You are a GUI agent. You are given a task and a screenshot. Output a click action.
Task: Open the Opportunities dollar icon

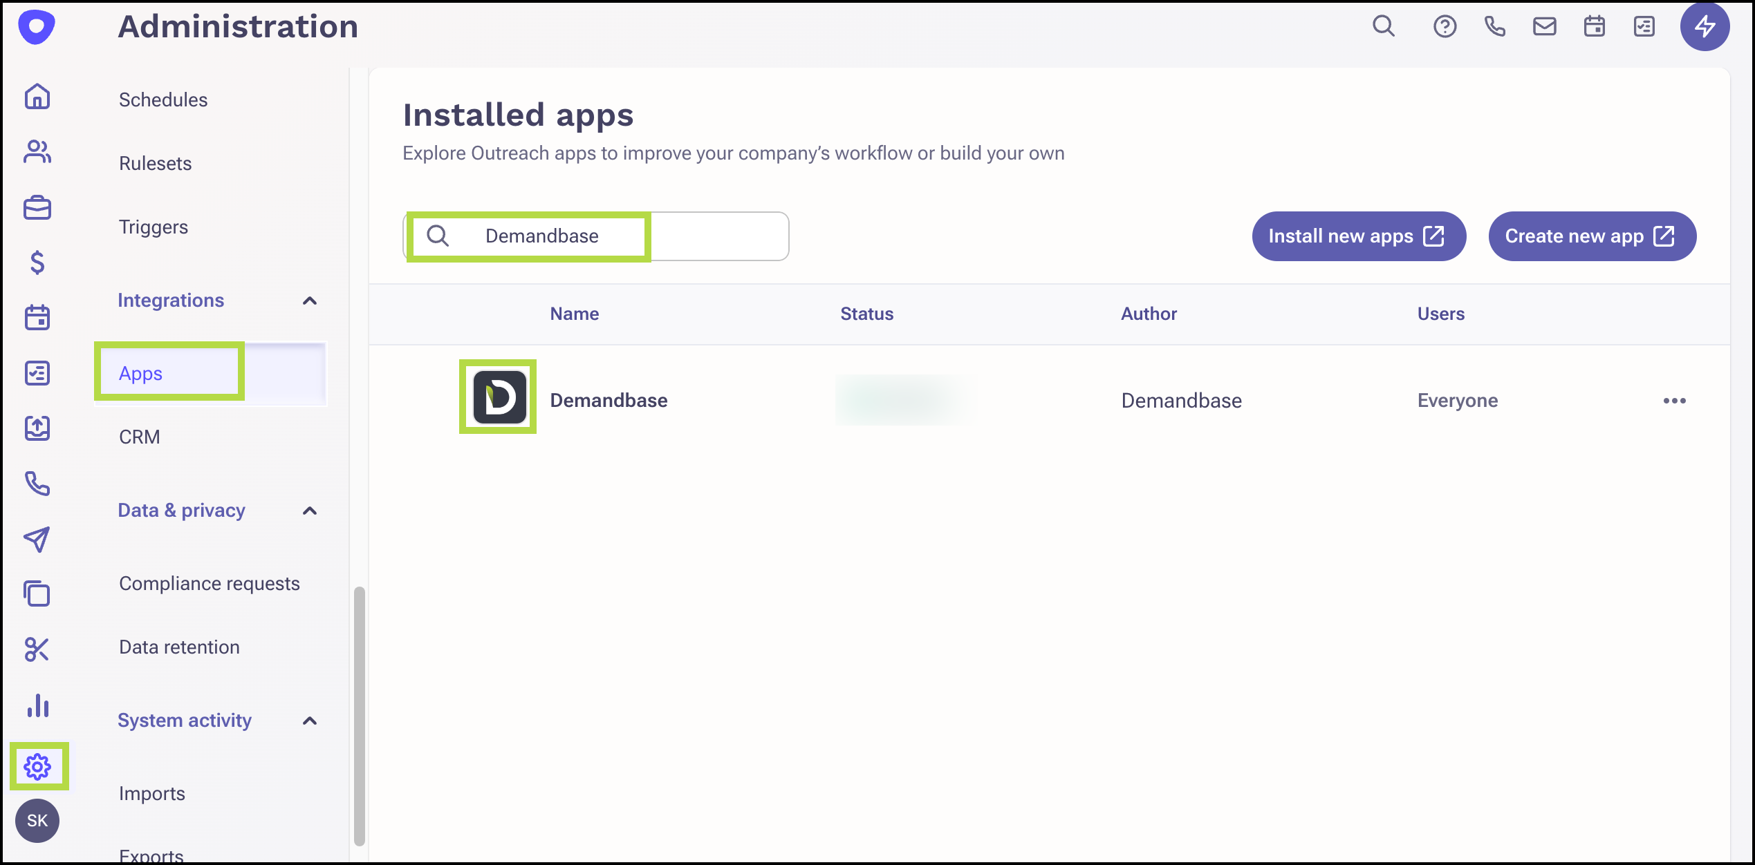tap(37, 263)
